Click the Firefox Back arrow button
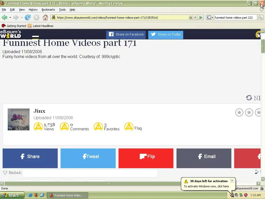 [x=4, y=17]
